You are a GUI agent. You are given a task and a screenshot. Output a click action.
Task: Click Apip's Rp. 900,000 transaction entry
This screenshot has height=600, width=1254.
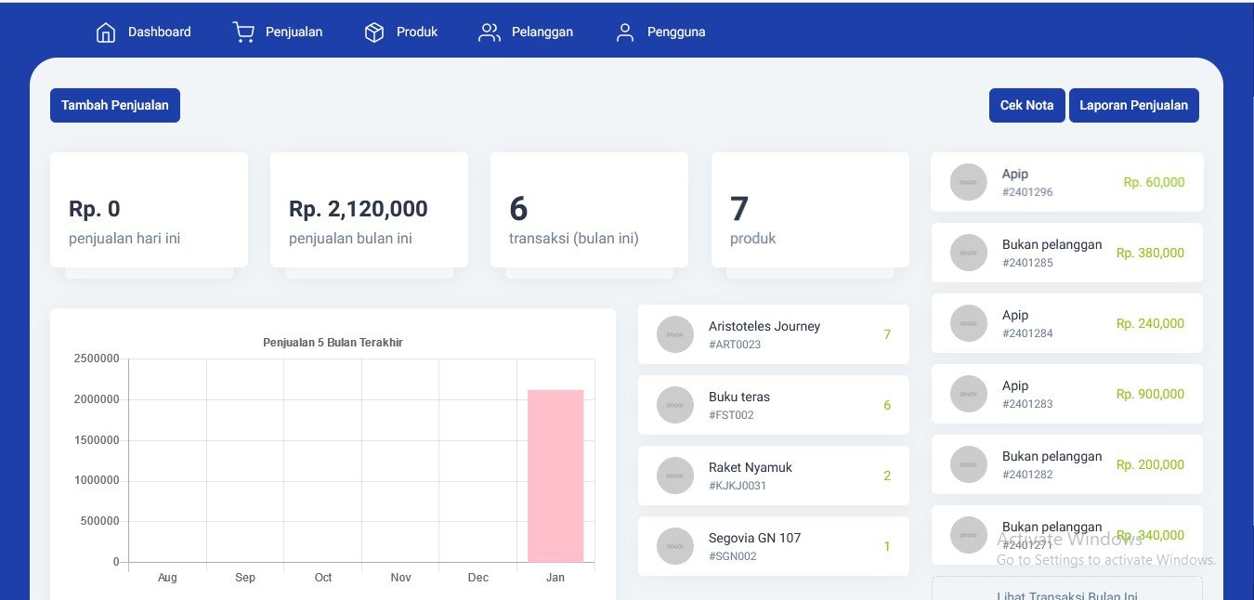[x=1066, y=394]
